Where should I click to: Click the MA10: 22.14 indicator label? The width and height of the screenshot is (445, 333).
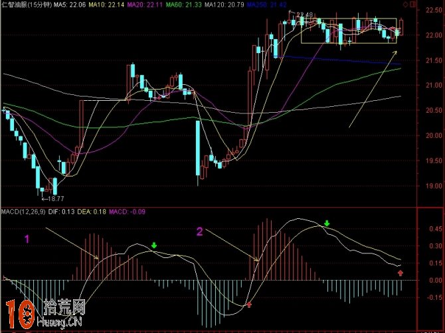coord(106,5)
